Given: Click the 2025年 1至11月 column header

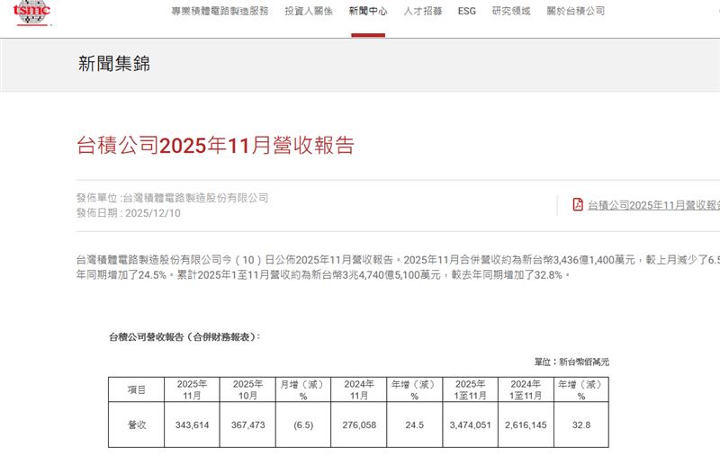Looking at the screenshot, I should (x=470, y=389).
